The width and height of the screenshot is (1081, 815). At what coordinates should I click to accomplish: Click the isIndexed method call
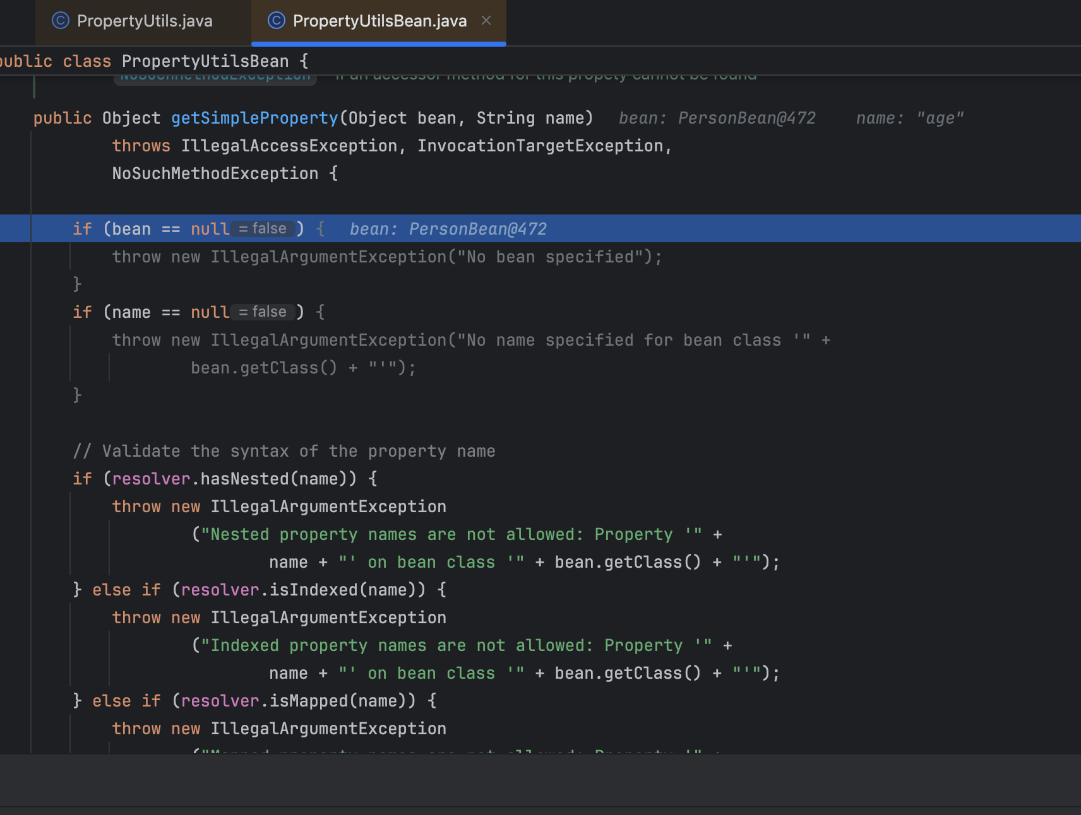click(x=314, y=590)
